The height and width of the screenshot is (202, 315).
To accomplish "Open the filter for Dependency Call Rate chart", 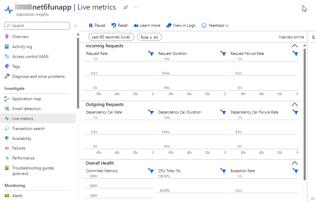I will [x=151, y=112].
